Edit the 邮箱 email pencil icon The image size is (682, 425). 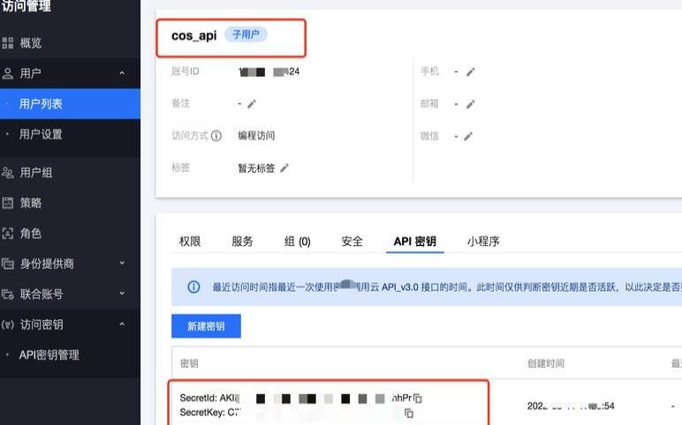470,104
